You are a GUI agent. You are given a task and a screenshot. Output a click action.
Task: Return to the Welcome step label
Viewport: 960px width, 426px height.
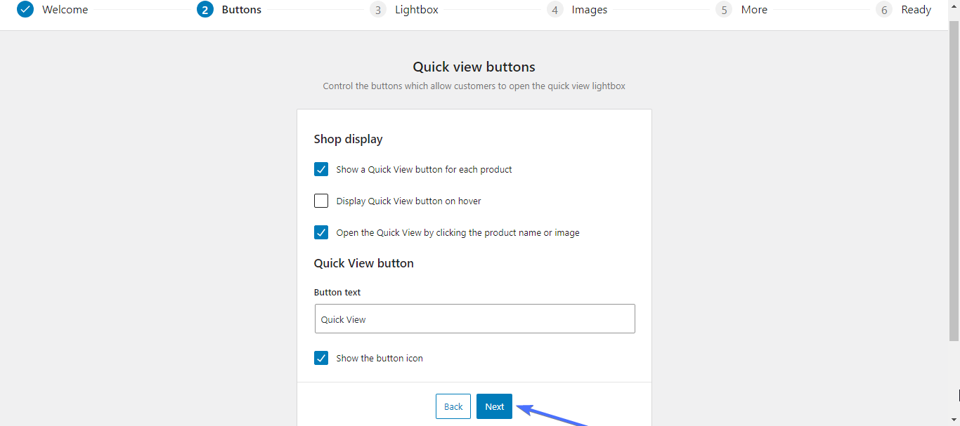pos(65,10)
